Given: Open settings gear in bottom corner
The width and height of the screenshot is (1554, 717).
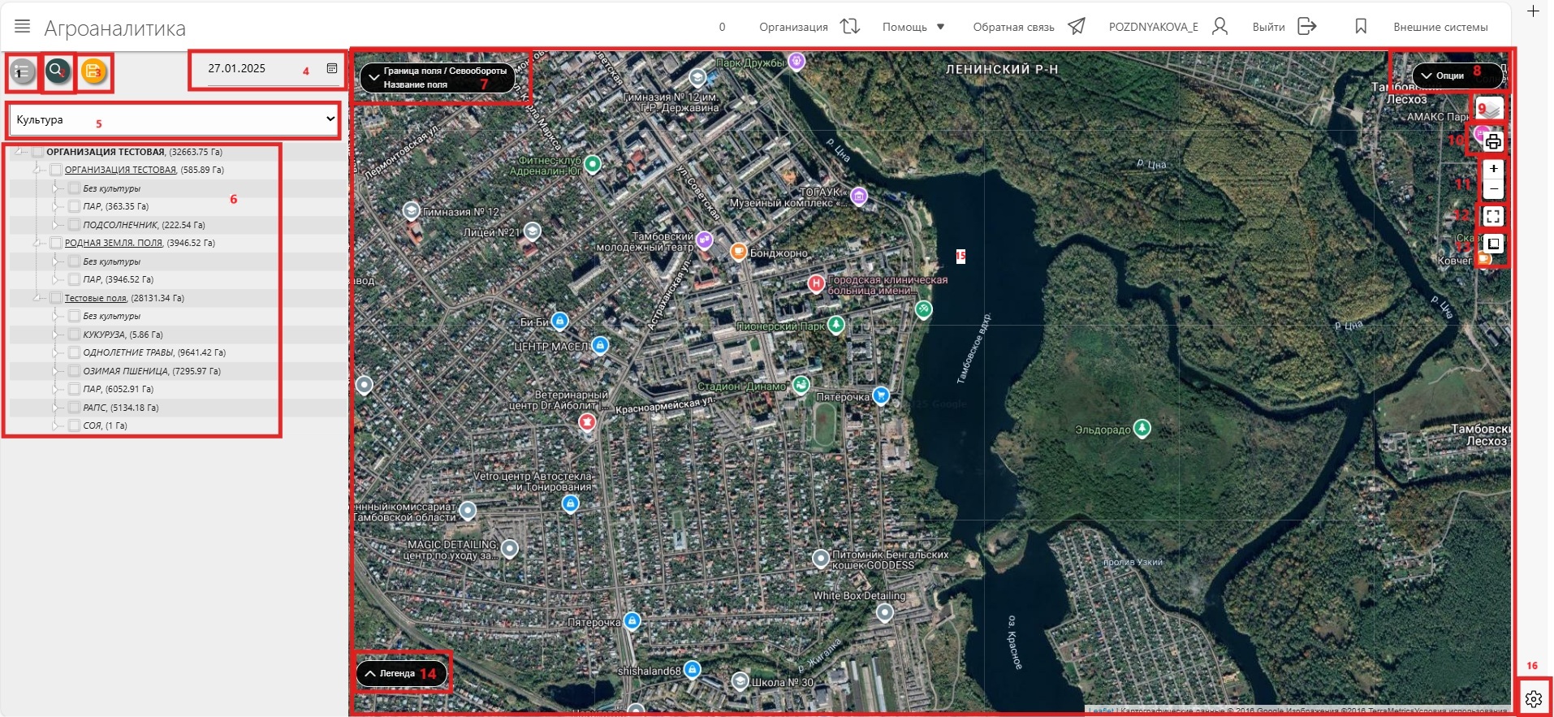Looking at the screenshot, I should point(1533,698).
